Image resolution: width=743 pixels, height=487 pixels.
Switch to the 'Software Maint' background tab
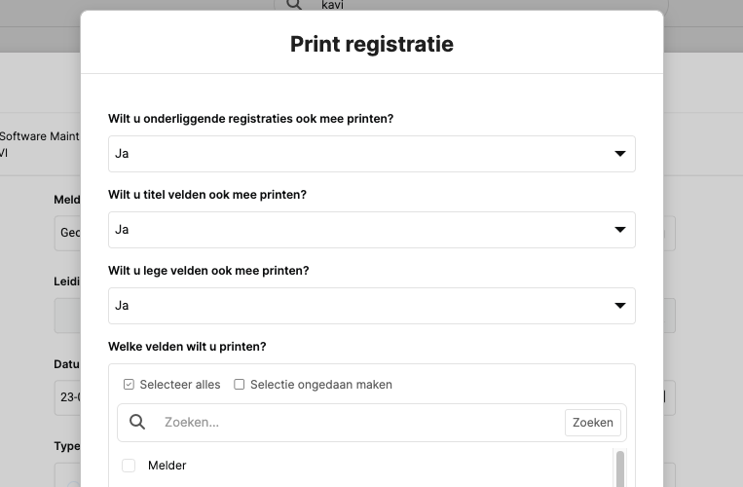[39, 136]
